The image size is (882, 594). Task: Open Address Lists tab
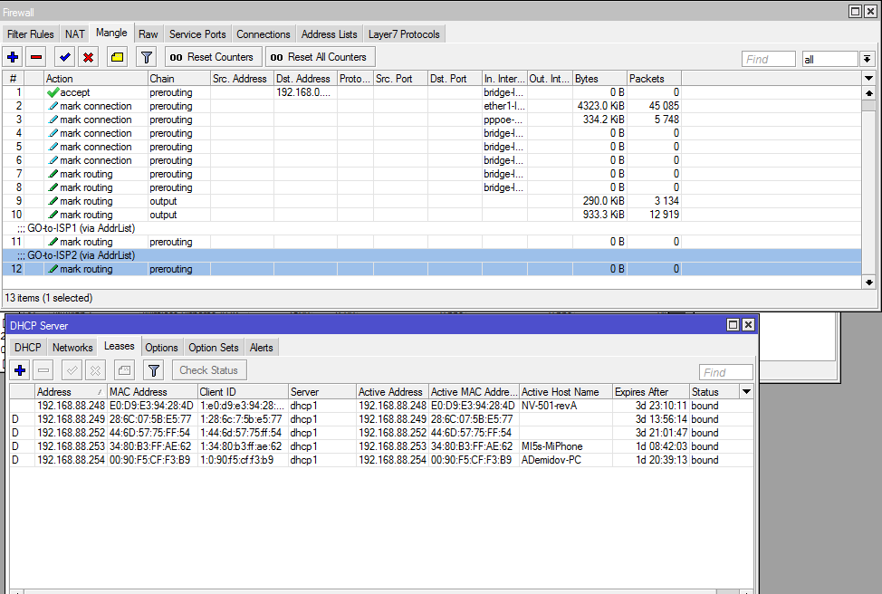tap(329, 34)
